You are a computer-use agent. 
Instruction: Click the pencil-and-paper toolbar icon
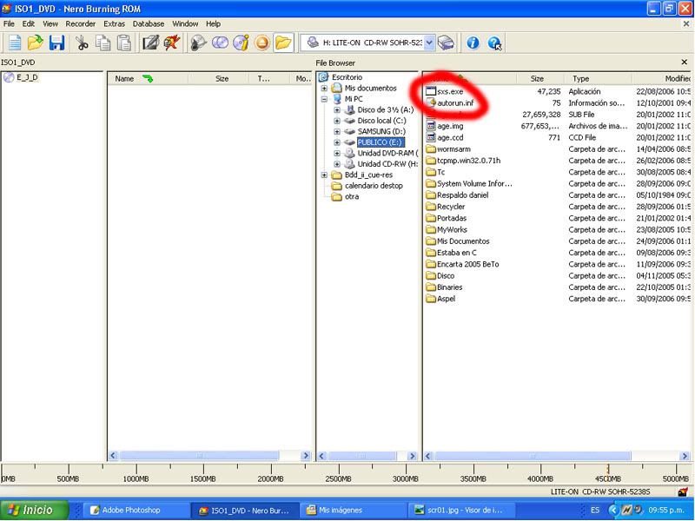click(150, 43)
